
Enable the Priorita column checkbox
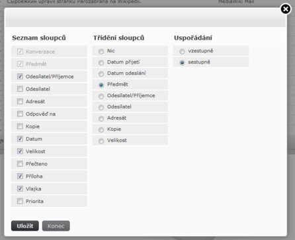20,201
